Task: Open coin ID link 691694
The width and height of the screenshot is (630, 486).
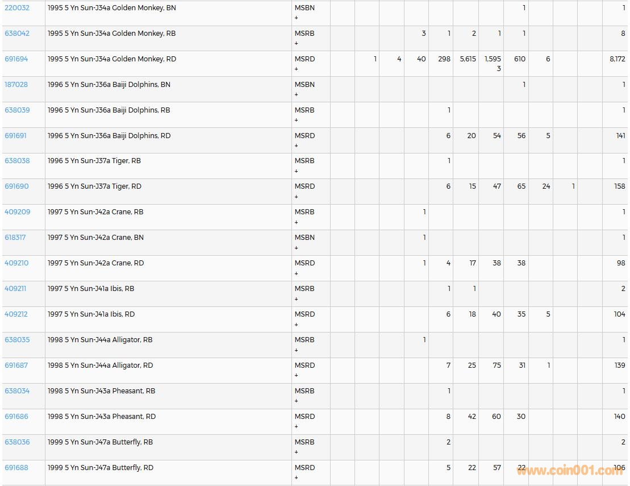Action: (x=16, y=59)
